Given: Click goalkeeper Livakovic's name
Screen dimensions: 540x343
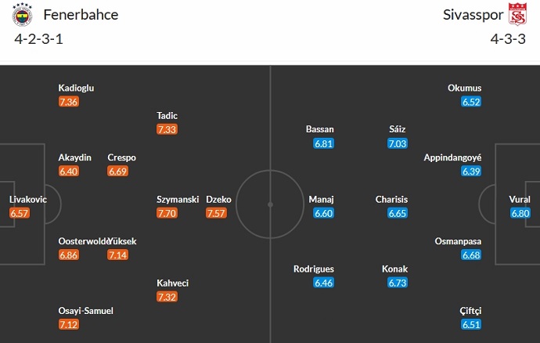Looking at the screenshot, I should click(x=28, y=200).
